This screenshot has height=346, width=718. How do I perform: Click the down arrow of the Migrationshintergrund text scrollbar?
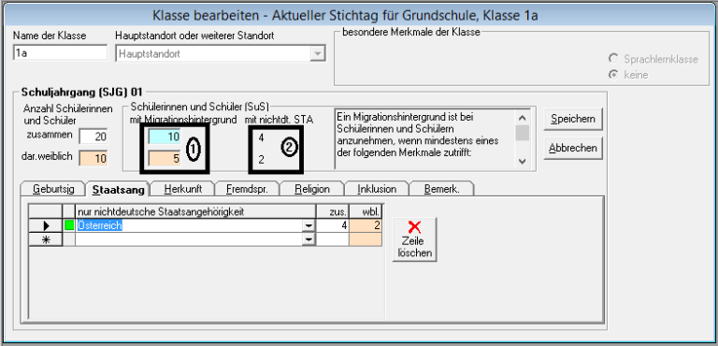[x=522, y=162]
